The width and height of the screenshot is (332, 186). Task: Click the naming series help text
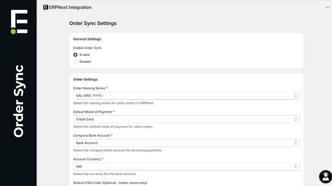(x=113, y=103)
